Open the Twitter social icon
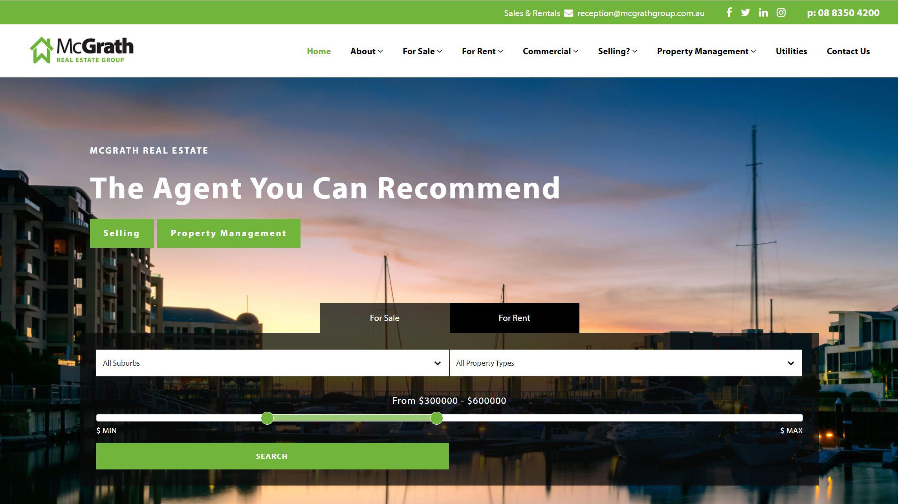898x504 pixels. [x=745, y=13]
